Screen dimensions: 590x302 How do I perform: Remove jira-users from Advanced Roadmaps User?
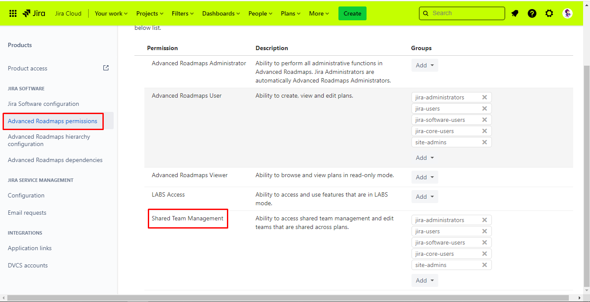tap(485, 108)
